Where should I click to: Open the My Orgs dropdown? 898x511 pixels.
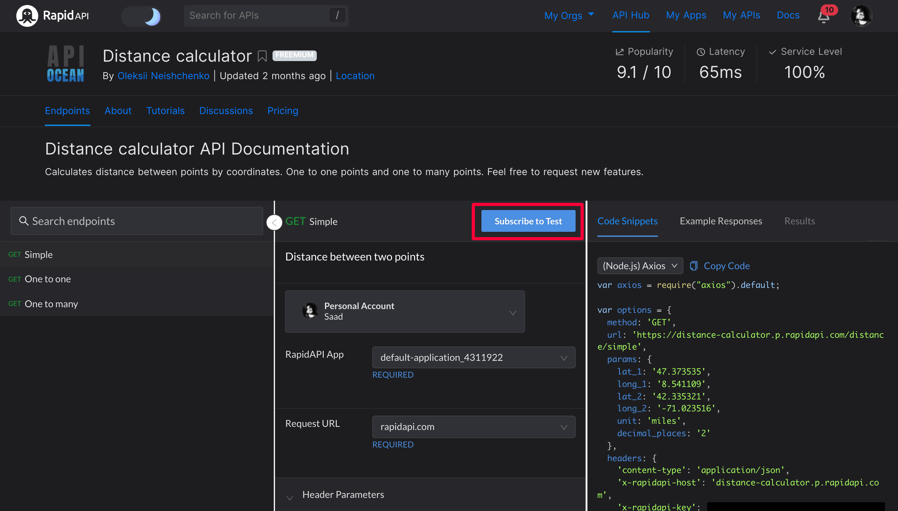(569, 16)
